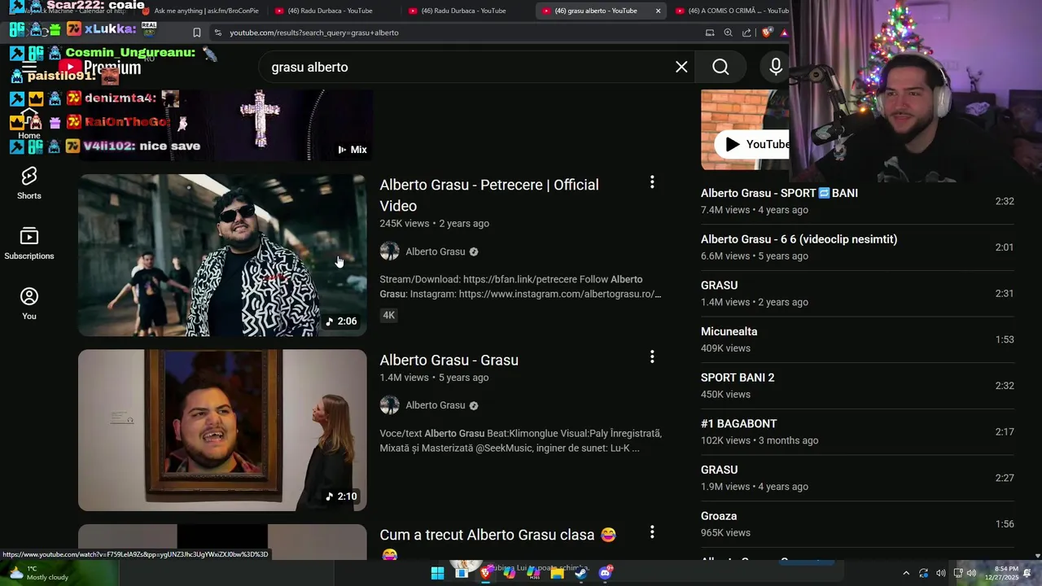Open File Explorer from taskbar
Viewport: 1042px width, 586px height.
pyautogui.click(x=557, y=573)
